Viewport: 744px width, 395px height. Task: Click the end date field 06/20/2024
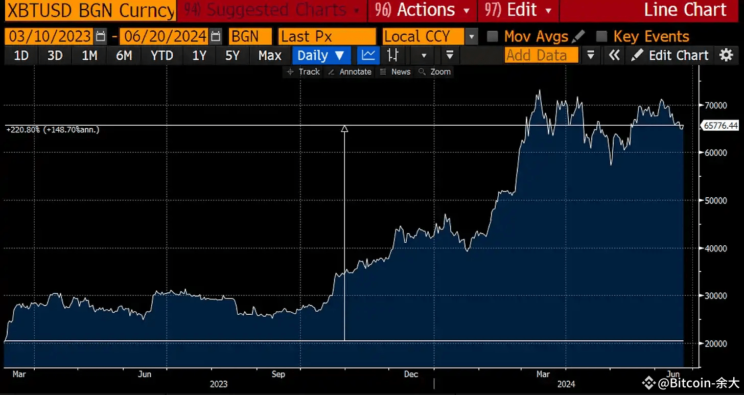pos(165,37)
